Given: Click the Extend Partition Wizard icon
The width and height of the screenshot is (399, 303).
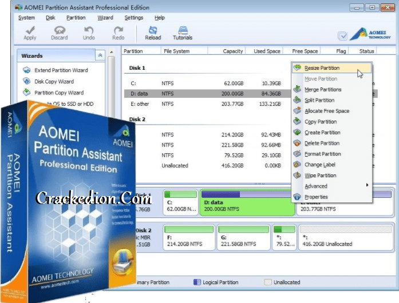Looking at the screenshot, I should [x=26, y=70].
